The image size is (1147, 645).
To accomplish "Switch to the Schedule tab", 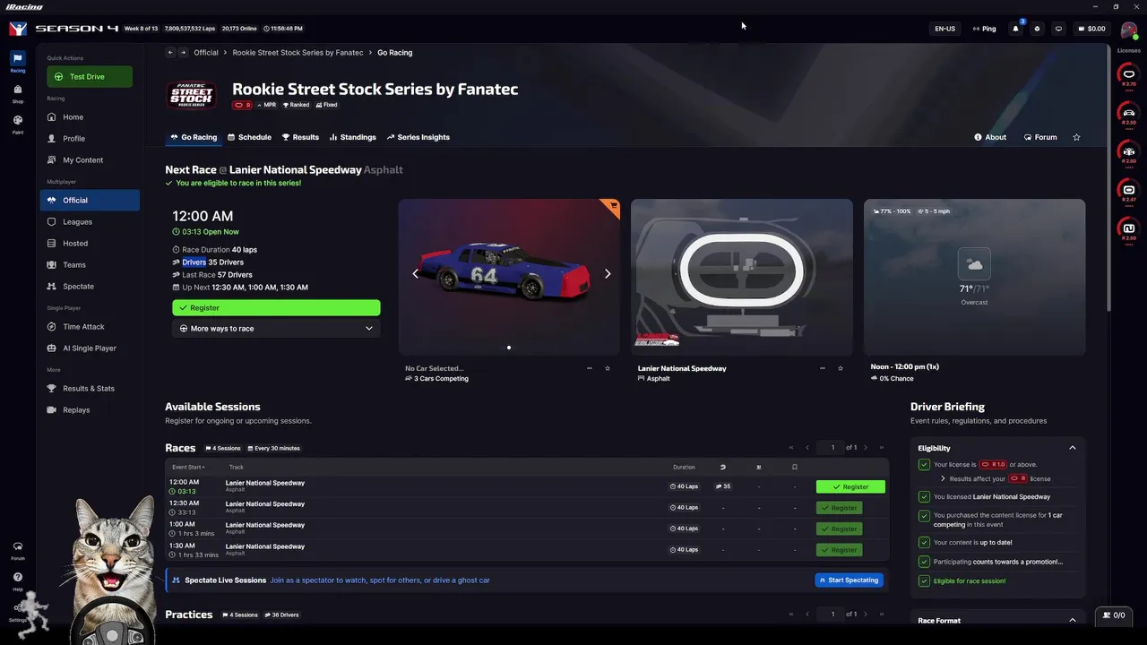I will [249, 137].
